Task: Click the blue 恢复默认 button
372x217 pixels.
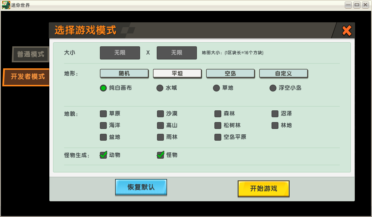Action: [x=141, y=187]
